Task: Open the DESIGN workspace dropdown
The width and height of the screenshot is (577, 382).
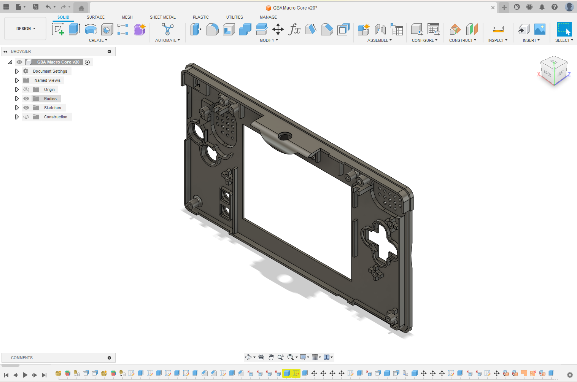Action: [x=25, y=29]
